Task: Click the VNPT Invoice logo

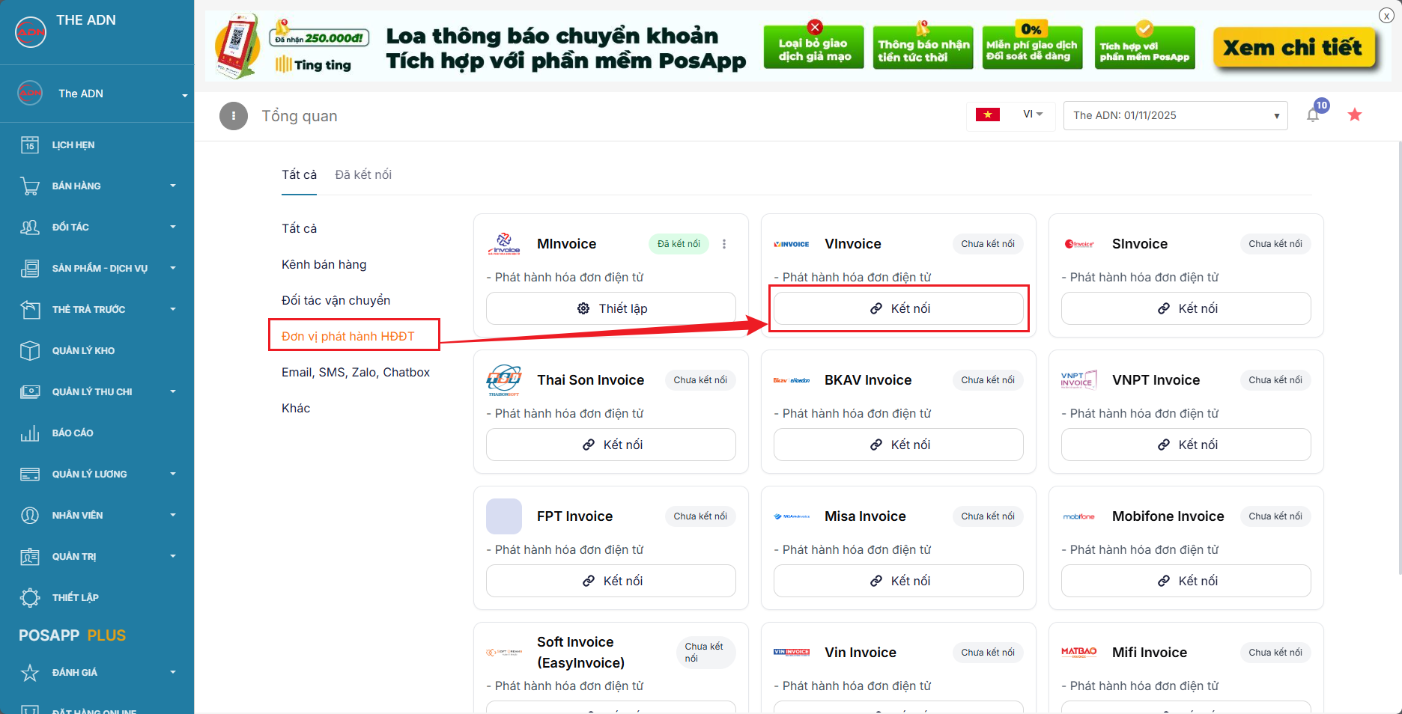Action: [1079, 380]
